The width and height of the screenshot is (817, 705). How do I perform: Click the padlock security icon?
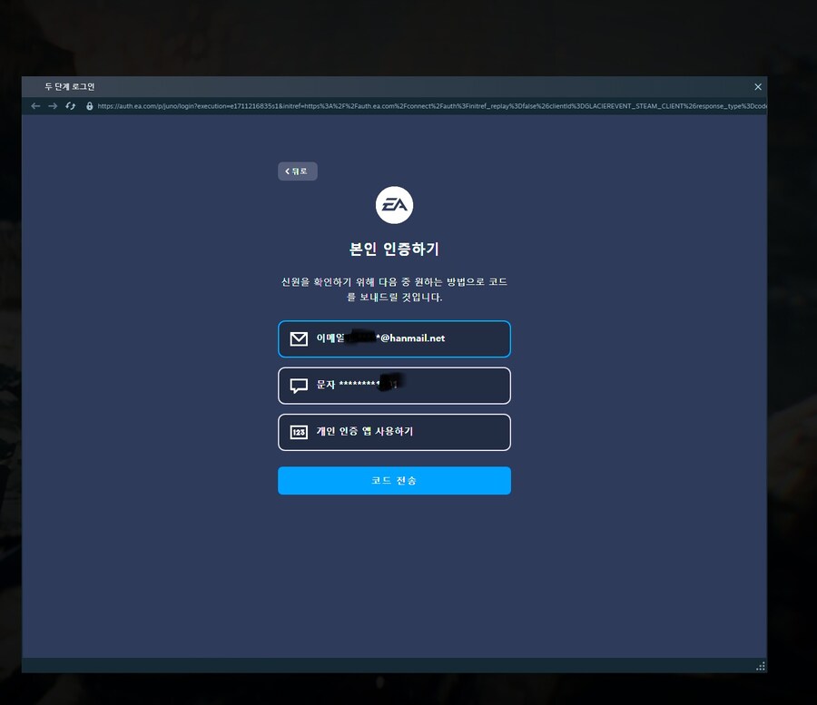click(89, 106)
